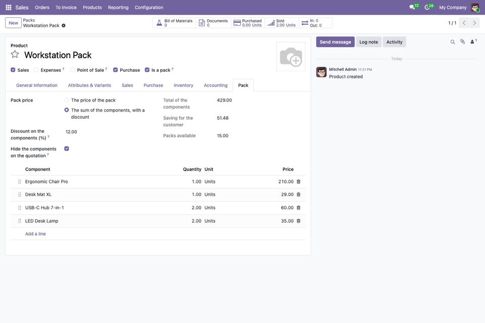
Task: Search messages with chatter magnifier icon
Action: click(453, 42)
